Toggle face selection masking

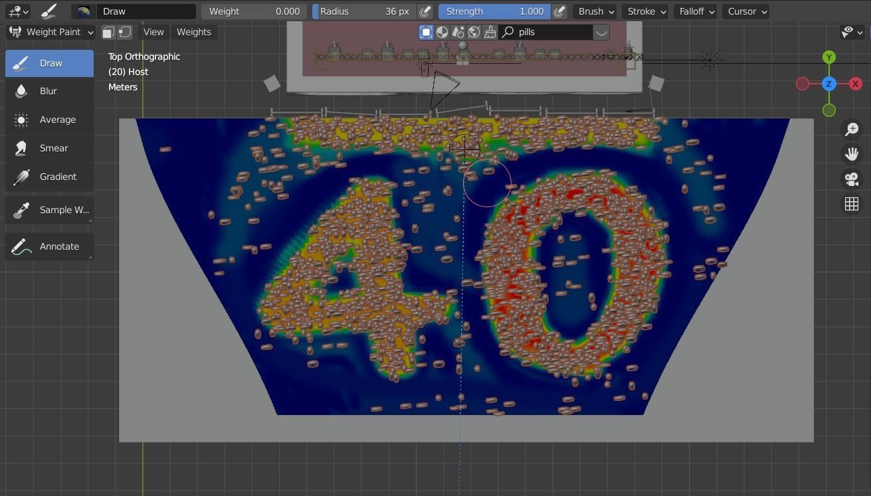click(x=108, y=32)
